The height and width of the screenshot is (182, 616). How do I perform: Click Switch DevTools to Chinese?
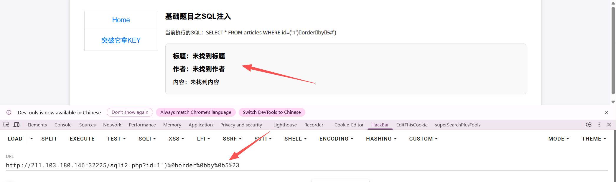(272, 112)
